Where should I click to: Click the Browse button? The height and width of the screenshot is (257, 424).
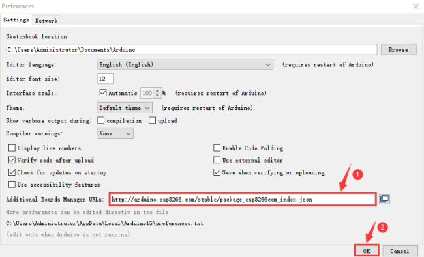tap(399, 49)
